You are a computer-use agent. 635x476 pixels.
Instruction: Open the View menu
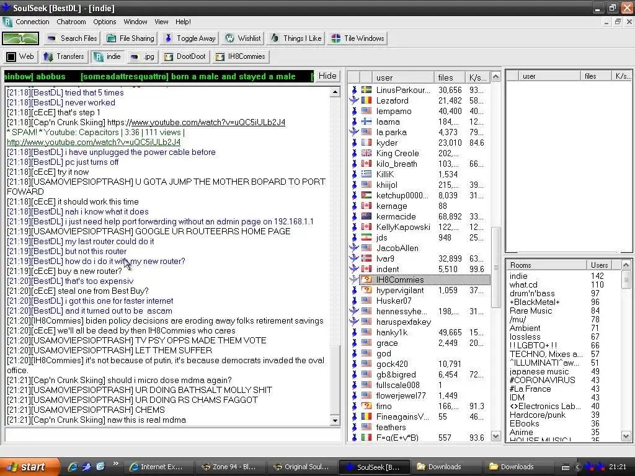coord(161,22)
